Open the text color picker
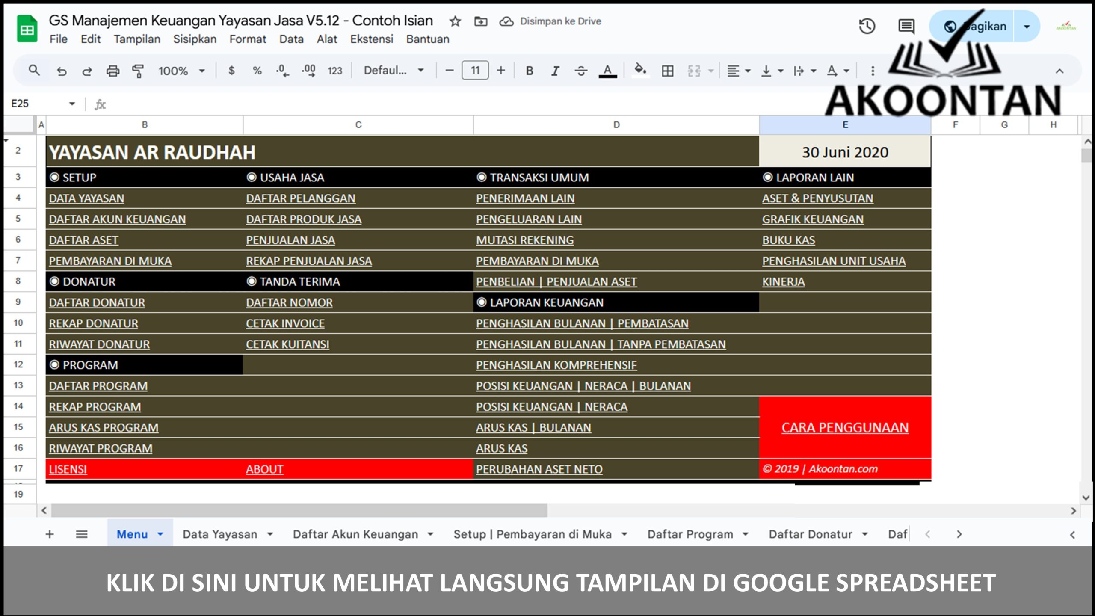This screenshot has height=616, width=1095. point(608,71)
